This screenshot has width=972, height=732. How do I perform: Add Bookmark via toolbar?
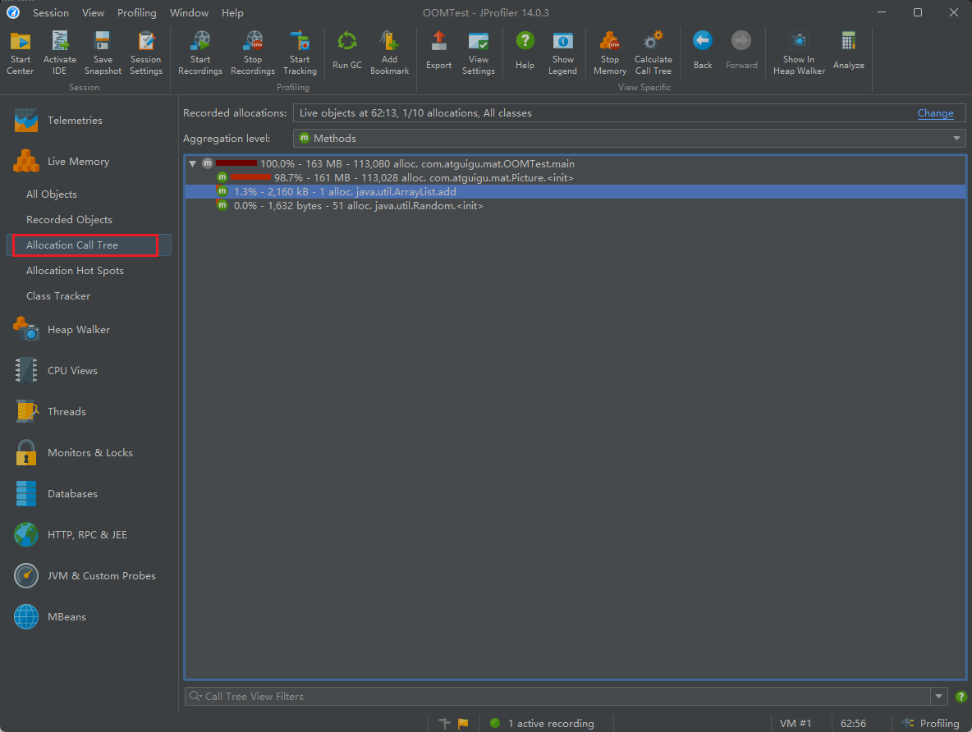click(389, 53)
